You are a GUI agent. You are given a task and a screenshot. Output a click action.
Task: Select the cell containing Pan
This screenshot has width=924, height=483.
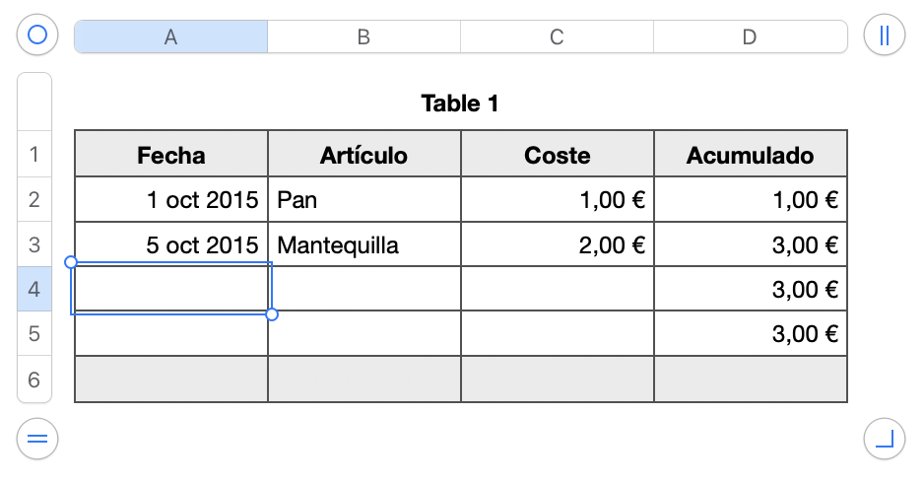point(363,200)
